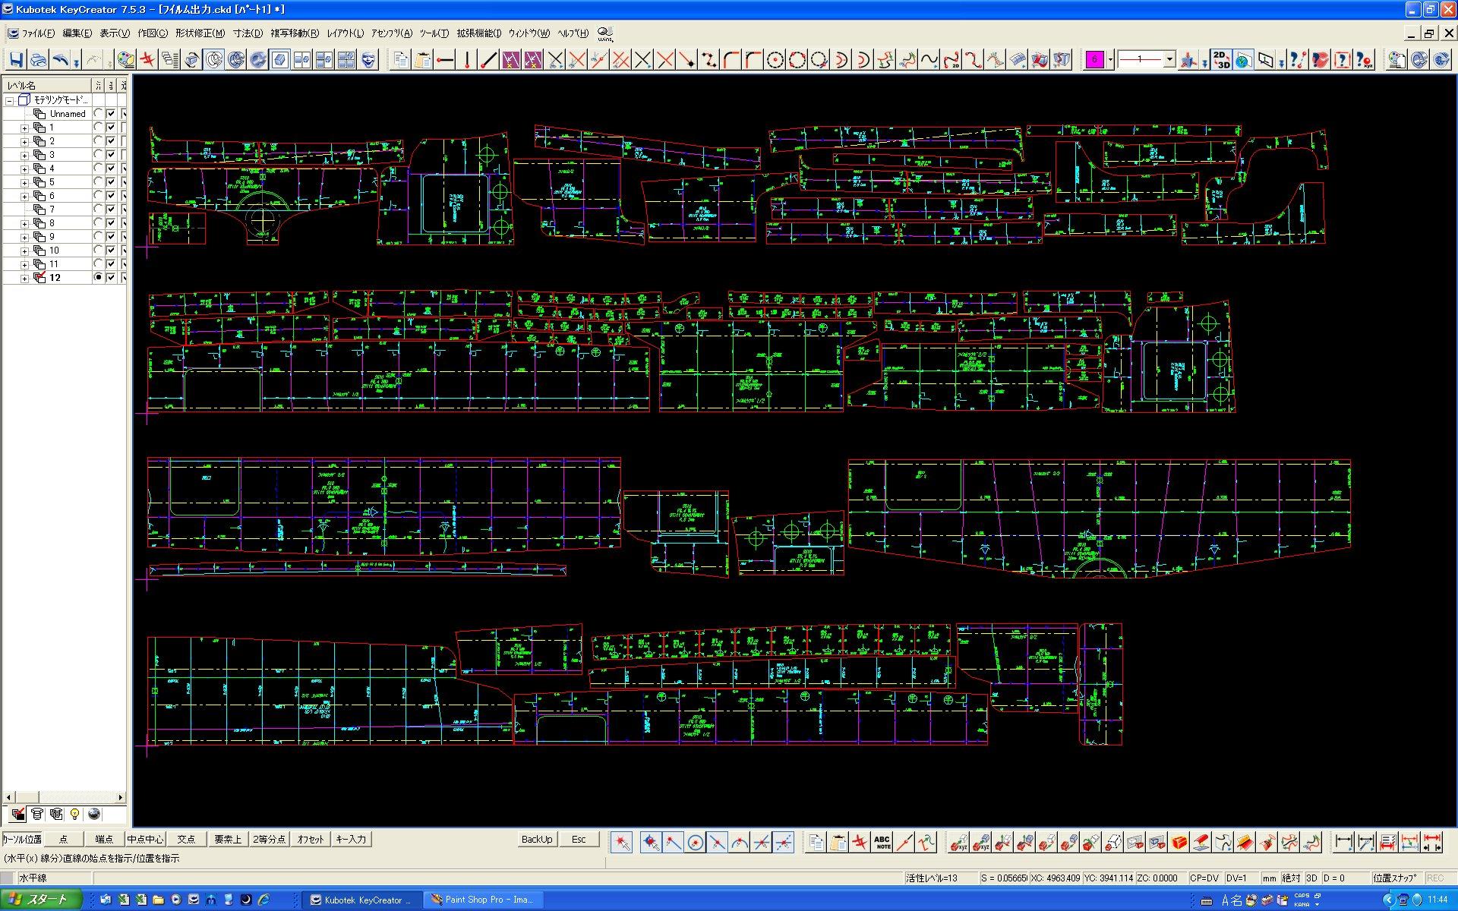Viewport: 1458px width, 911px height.
Task: Click the theater mask render icon
Action: tap(368, 59)
